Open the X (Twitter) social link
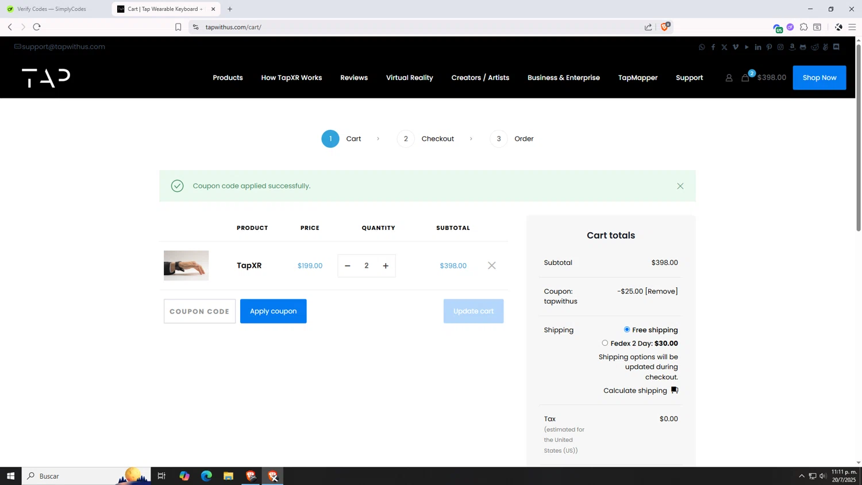Viewport: 862px width, 485px height. pyautogui.click(x=724, y=47)
